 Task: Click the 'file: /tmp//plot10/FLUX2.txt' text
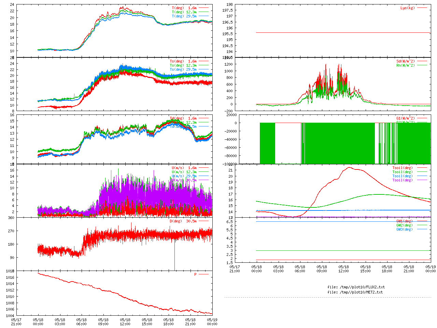pyautogui.click(x=356, y=287)
